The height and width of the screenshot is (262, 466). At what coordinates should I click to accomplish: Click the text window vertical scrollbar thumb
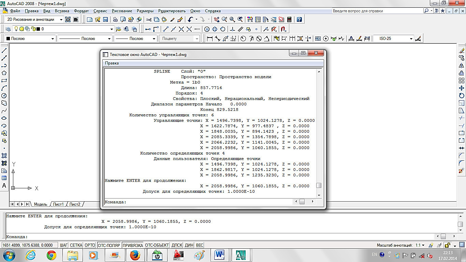click(319, 186)
